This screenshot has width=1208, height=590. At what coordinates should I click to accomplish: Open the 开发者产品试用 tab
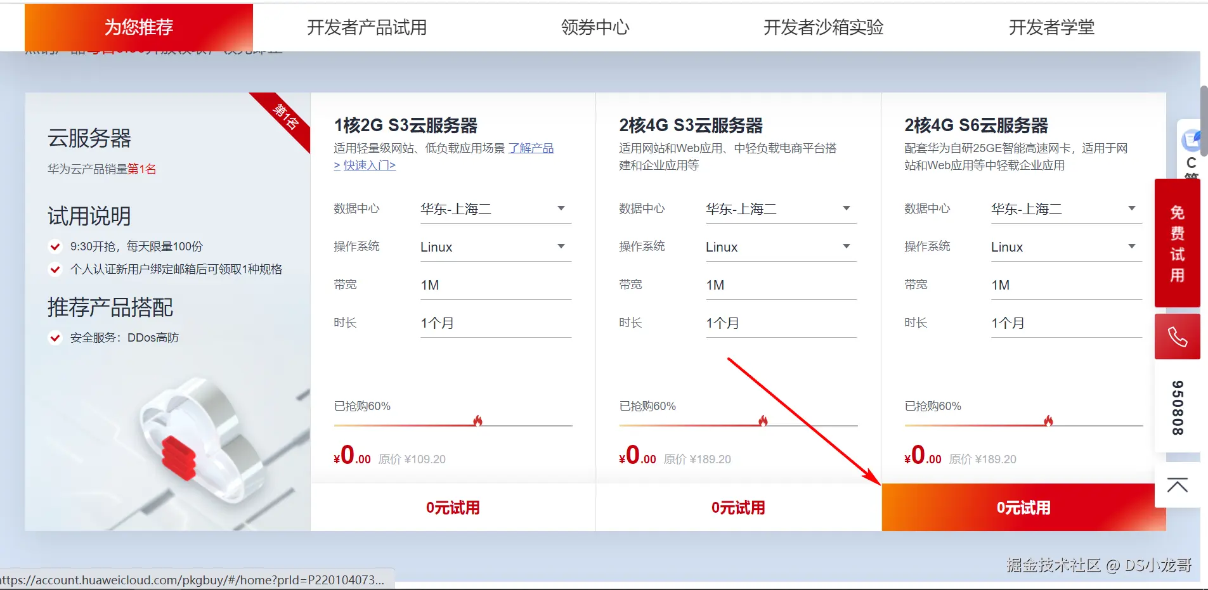pos(367,27)
